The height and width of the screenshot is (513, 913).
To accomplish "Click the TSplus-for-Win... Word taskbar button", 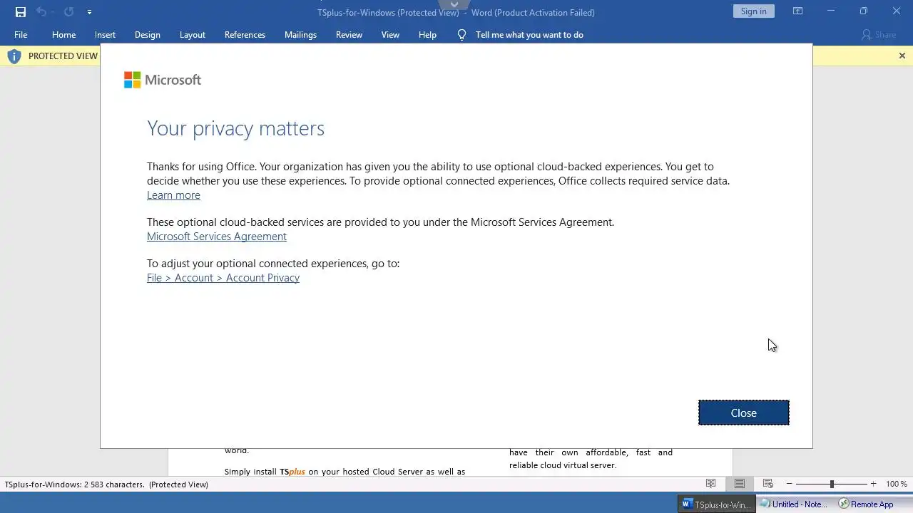I will [x=716, y=504].
